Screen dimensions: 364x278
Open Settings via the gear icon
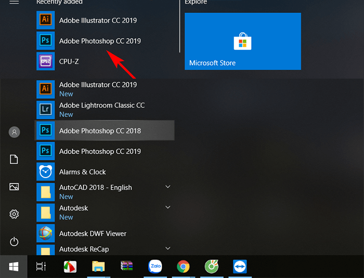click(14, 214)
